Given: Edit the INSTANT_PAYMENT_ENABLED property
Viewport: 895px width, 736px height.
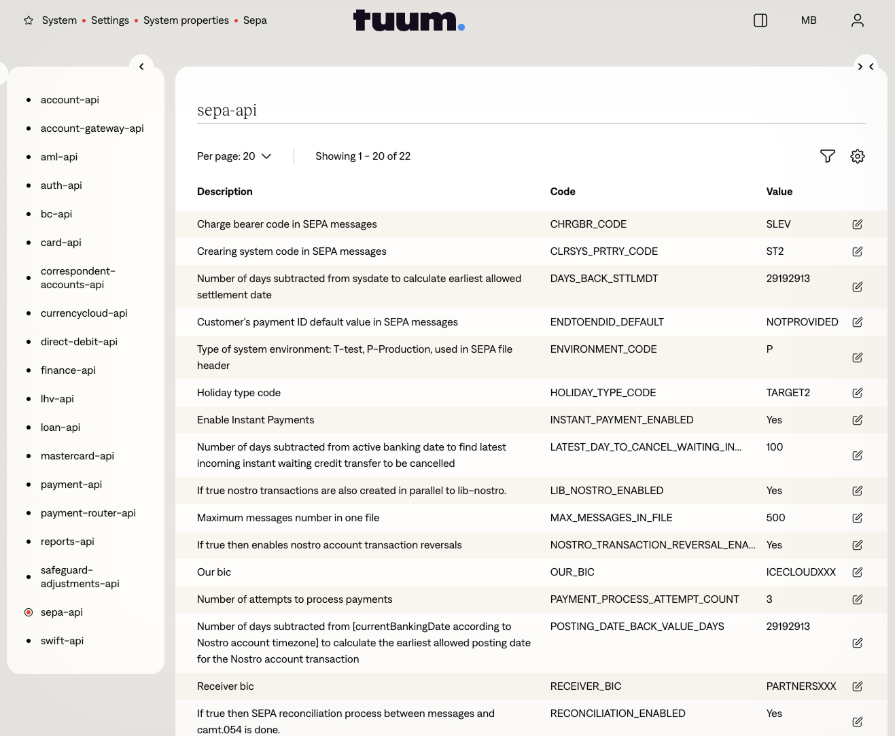Looking at the screenshot, I should pos(857,420).
